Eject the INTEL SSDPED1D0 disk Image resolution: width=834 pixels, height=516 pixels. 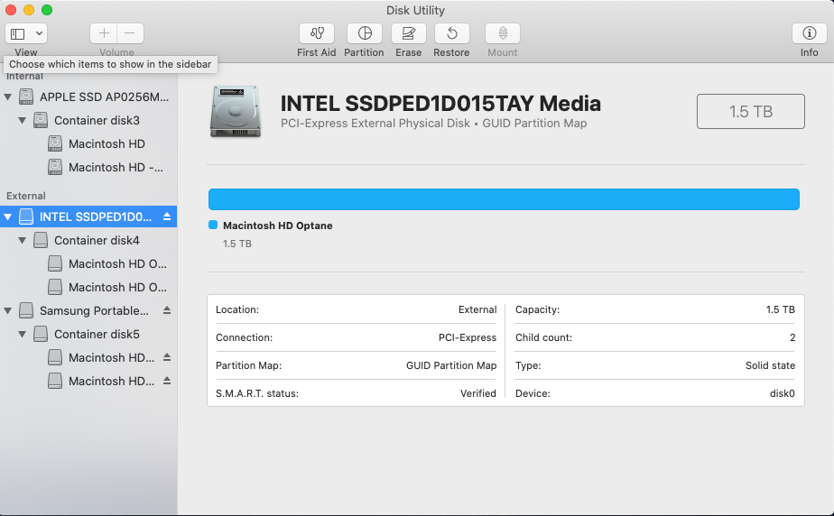[167, 217]
